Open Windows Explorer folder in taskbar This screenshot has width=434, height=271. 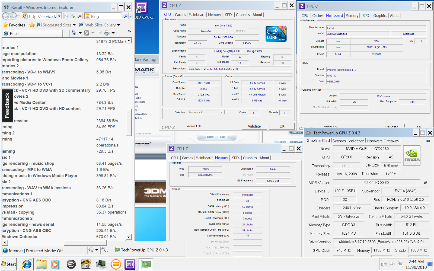tap(41, 264)
